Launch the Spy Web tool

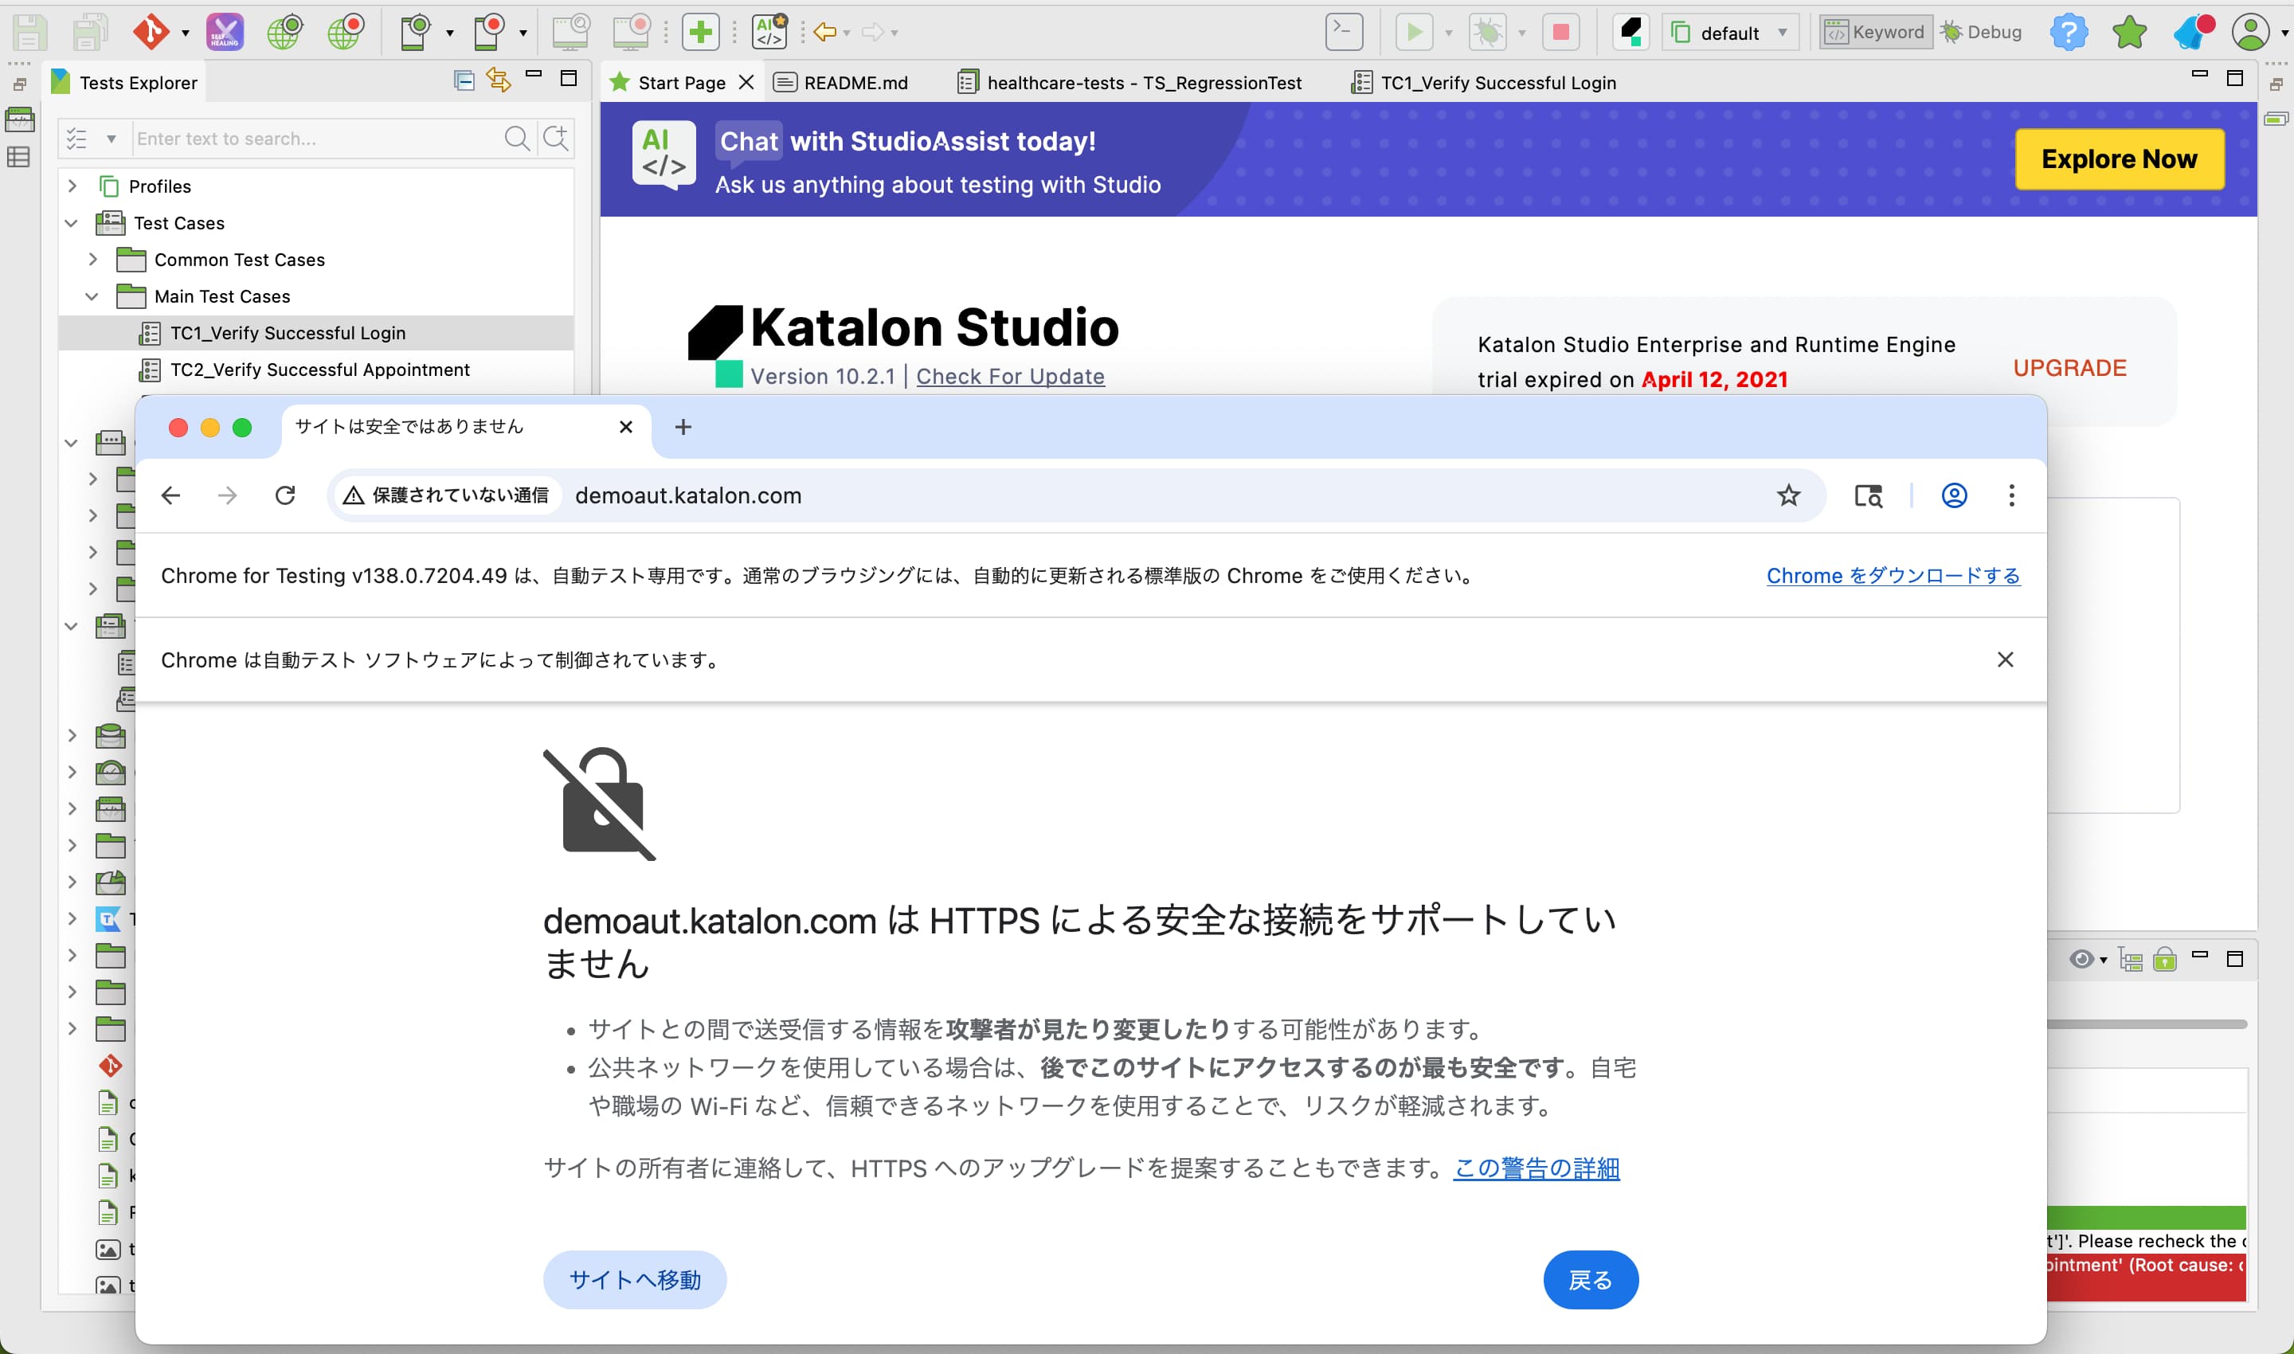coord(284,32)
